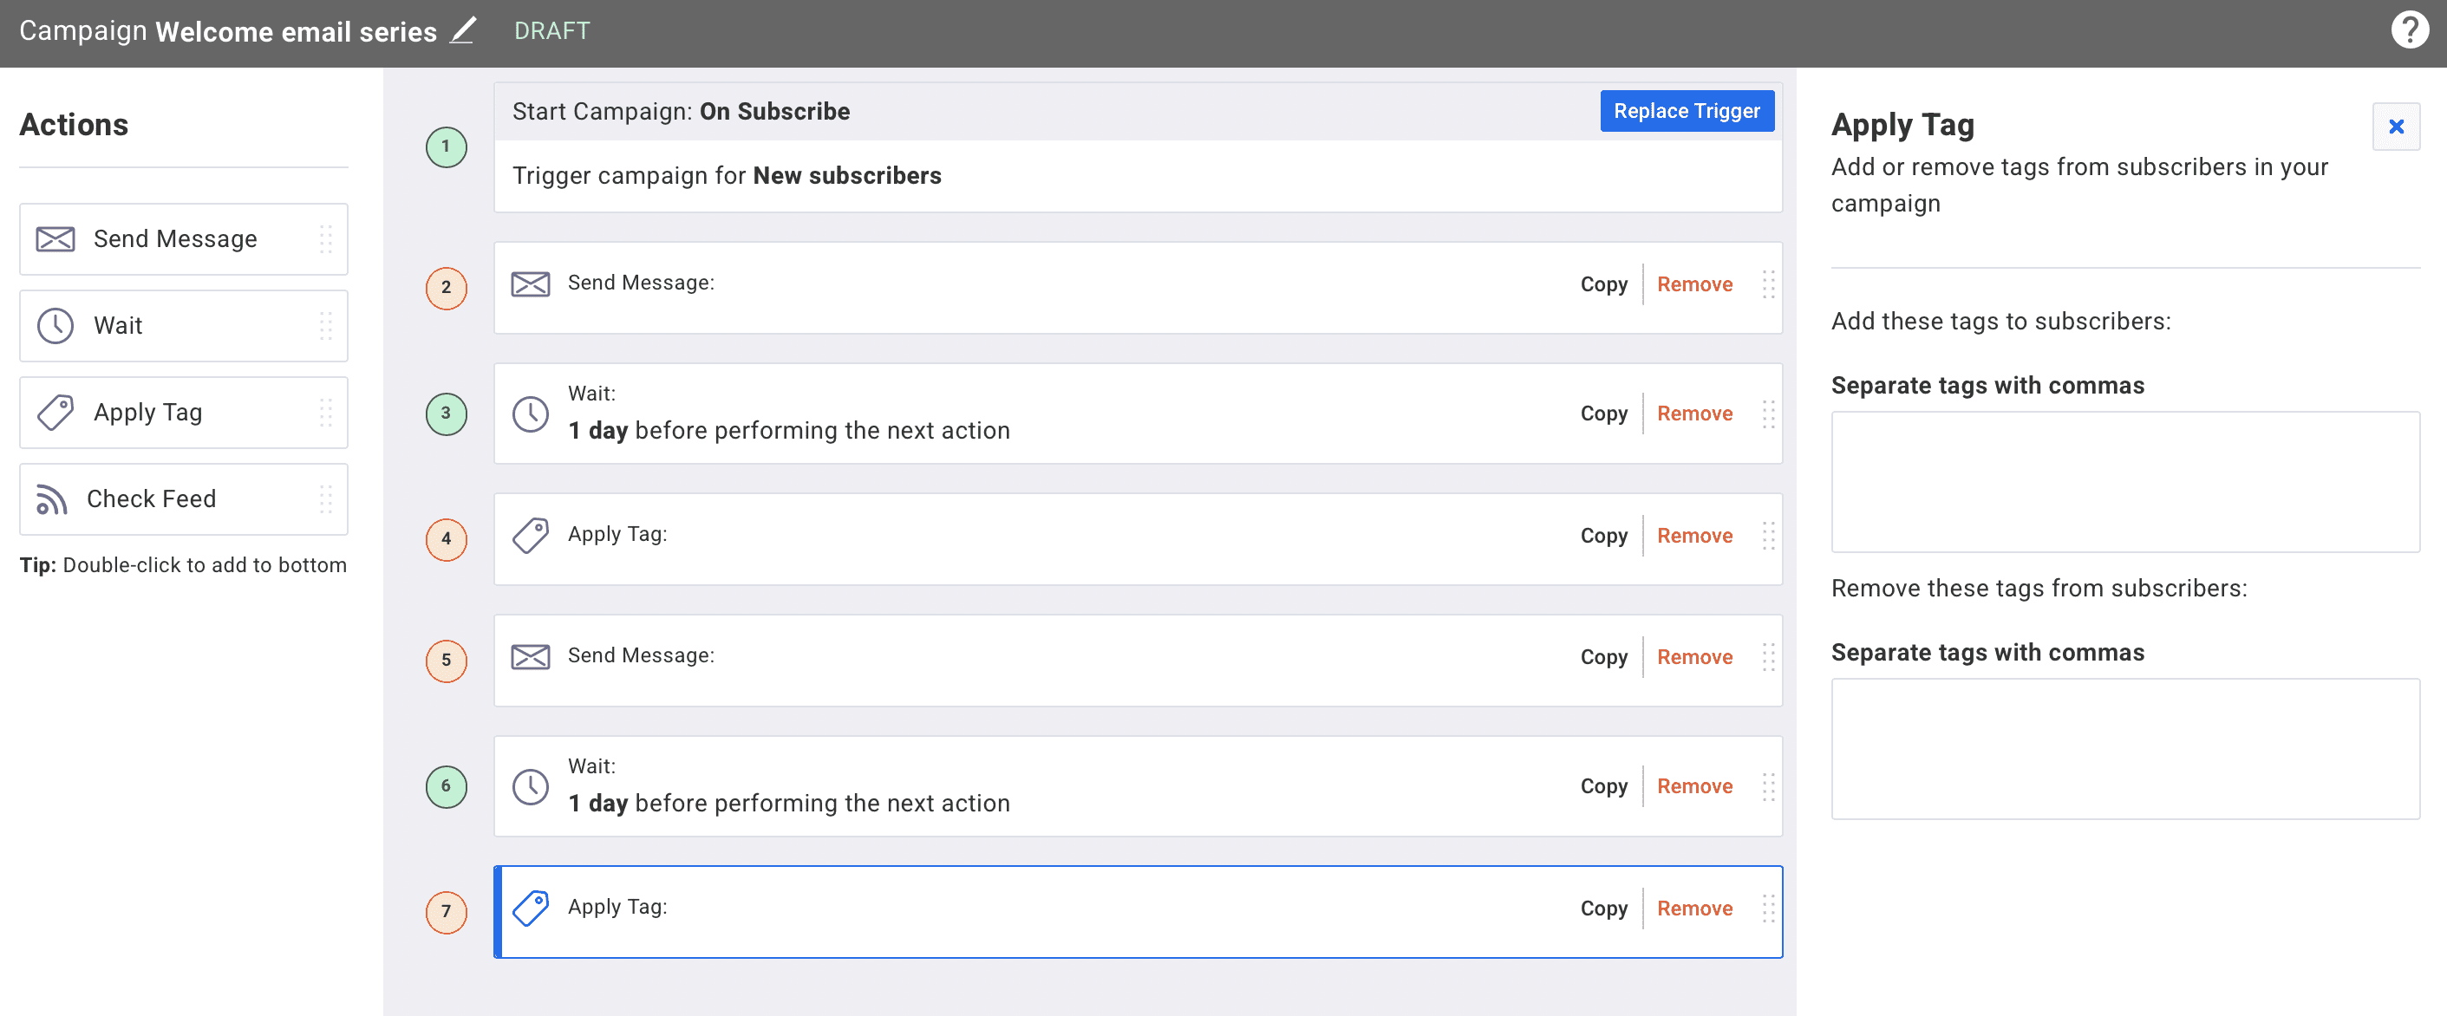Click the 'Welcome email series' campaign title

[296, 31]
